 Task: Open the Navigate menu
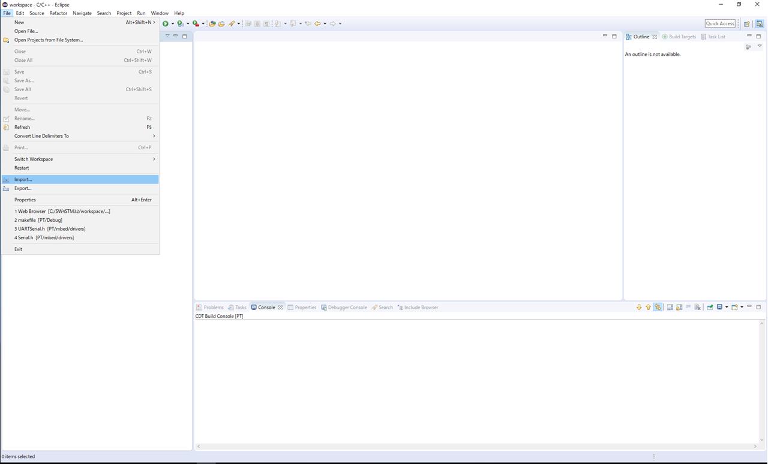pyautogui.click(x=82, y=13)
